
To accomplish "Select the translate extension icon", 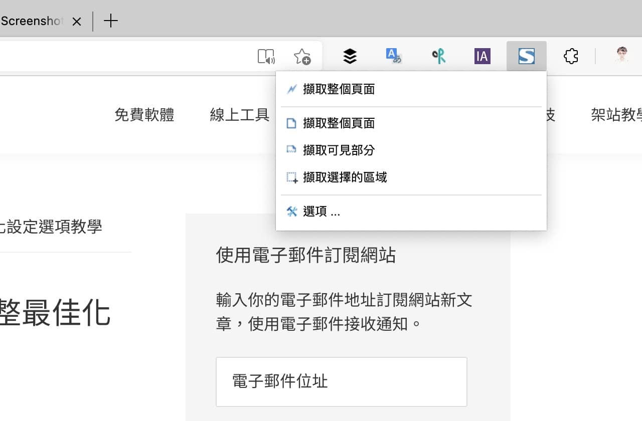I will tap(394, 56).
